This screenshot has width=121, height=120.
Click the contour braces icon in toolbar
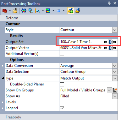24,11
